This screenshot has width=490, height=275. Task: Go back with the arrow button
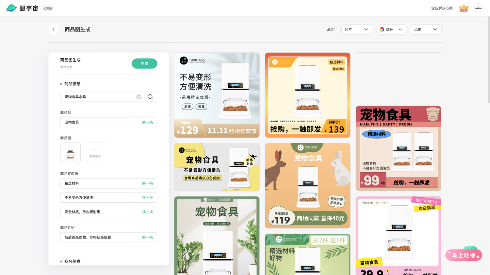click(54, 29)
